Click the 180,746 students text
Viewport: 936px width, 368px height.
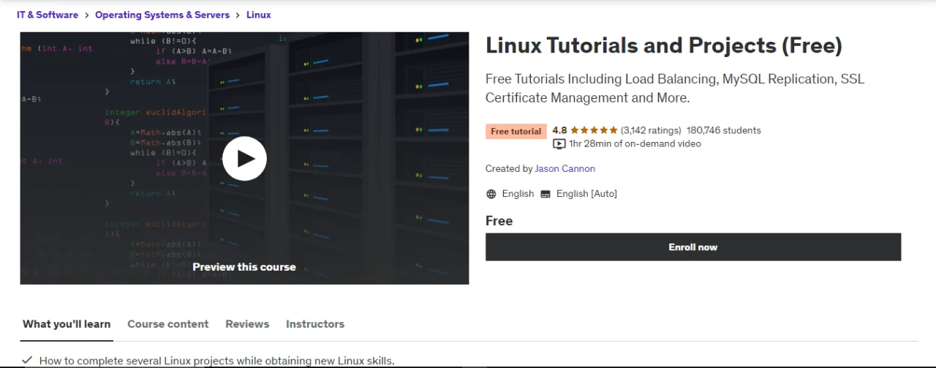pos(724,131)
